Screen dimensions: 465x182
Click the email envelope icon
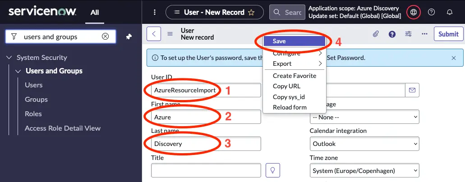coord(412,90)
